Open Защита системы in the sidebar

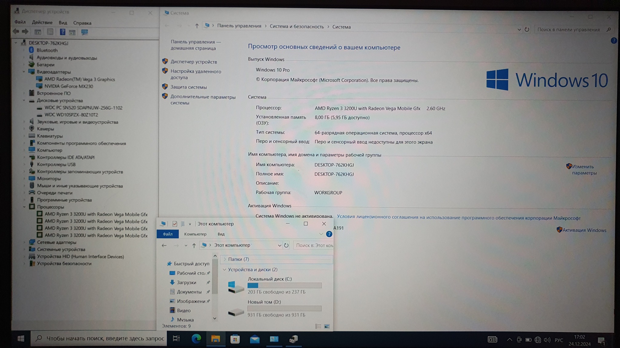pyautogui.click(x=188, y=87)
